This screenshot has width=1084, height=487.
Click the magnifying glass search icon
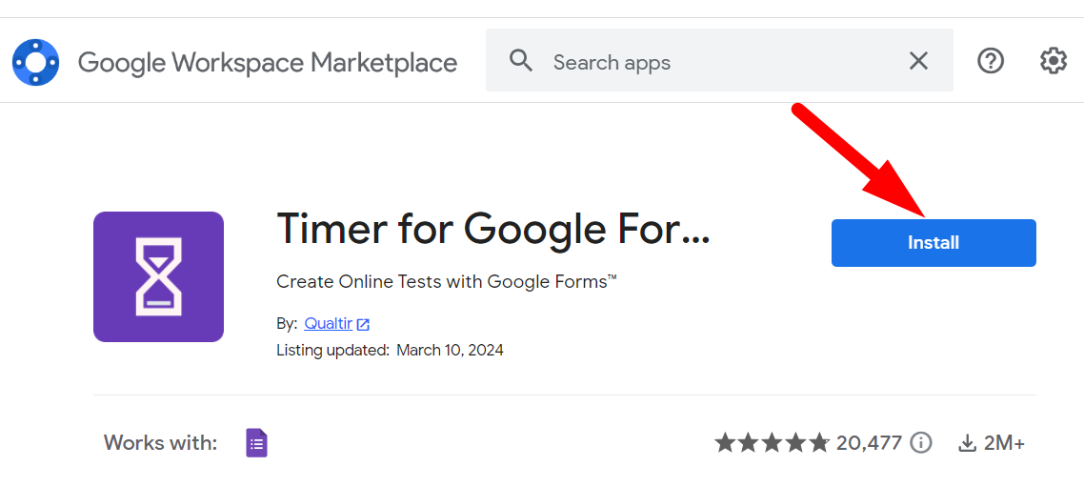520,62
